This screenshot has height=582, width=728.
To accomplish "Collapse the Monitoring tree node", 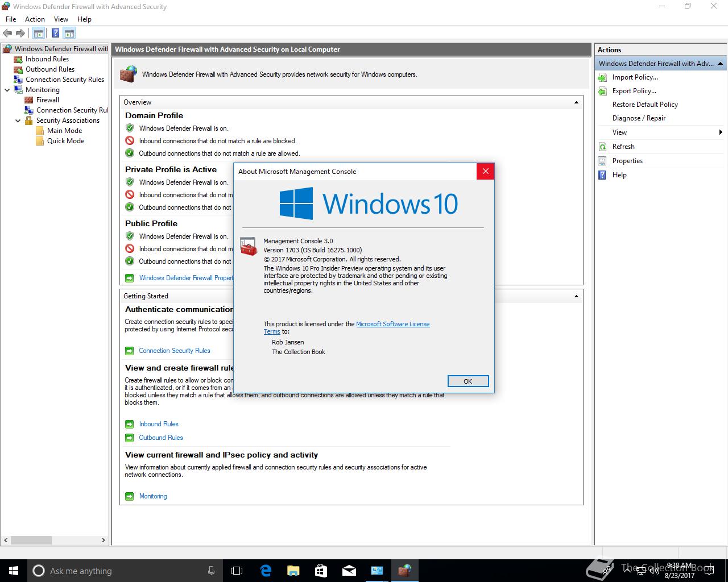I will click(x=7, y=90).
